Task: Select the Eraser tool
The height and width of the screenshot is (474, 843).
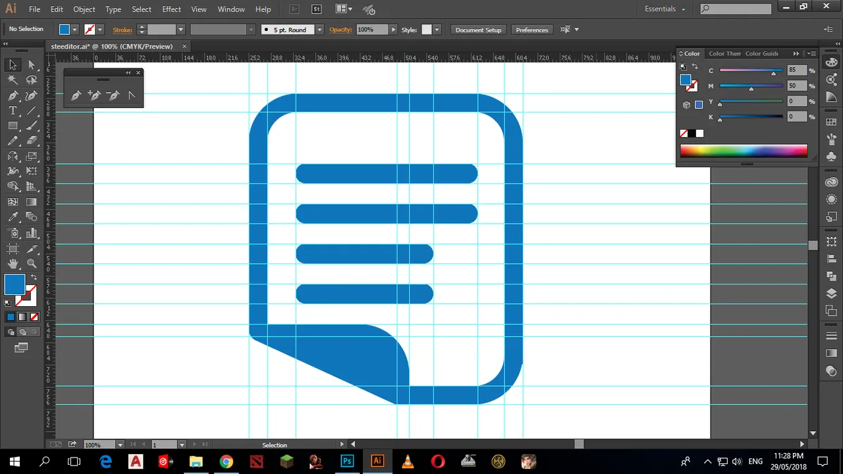Action: [x=31, y=141]
